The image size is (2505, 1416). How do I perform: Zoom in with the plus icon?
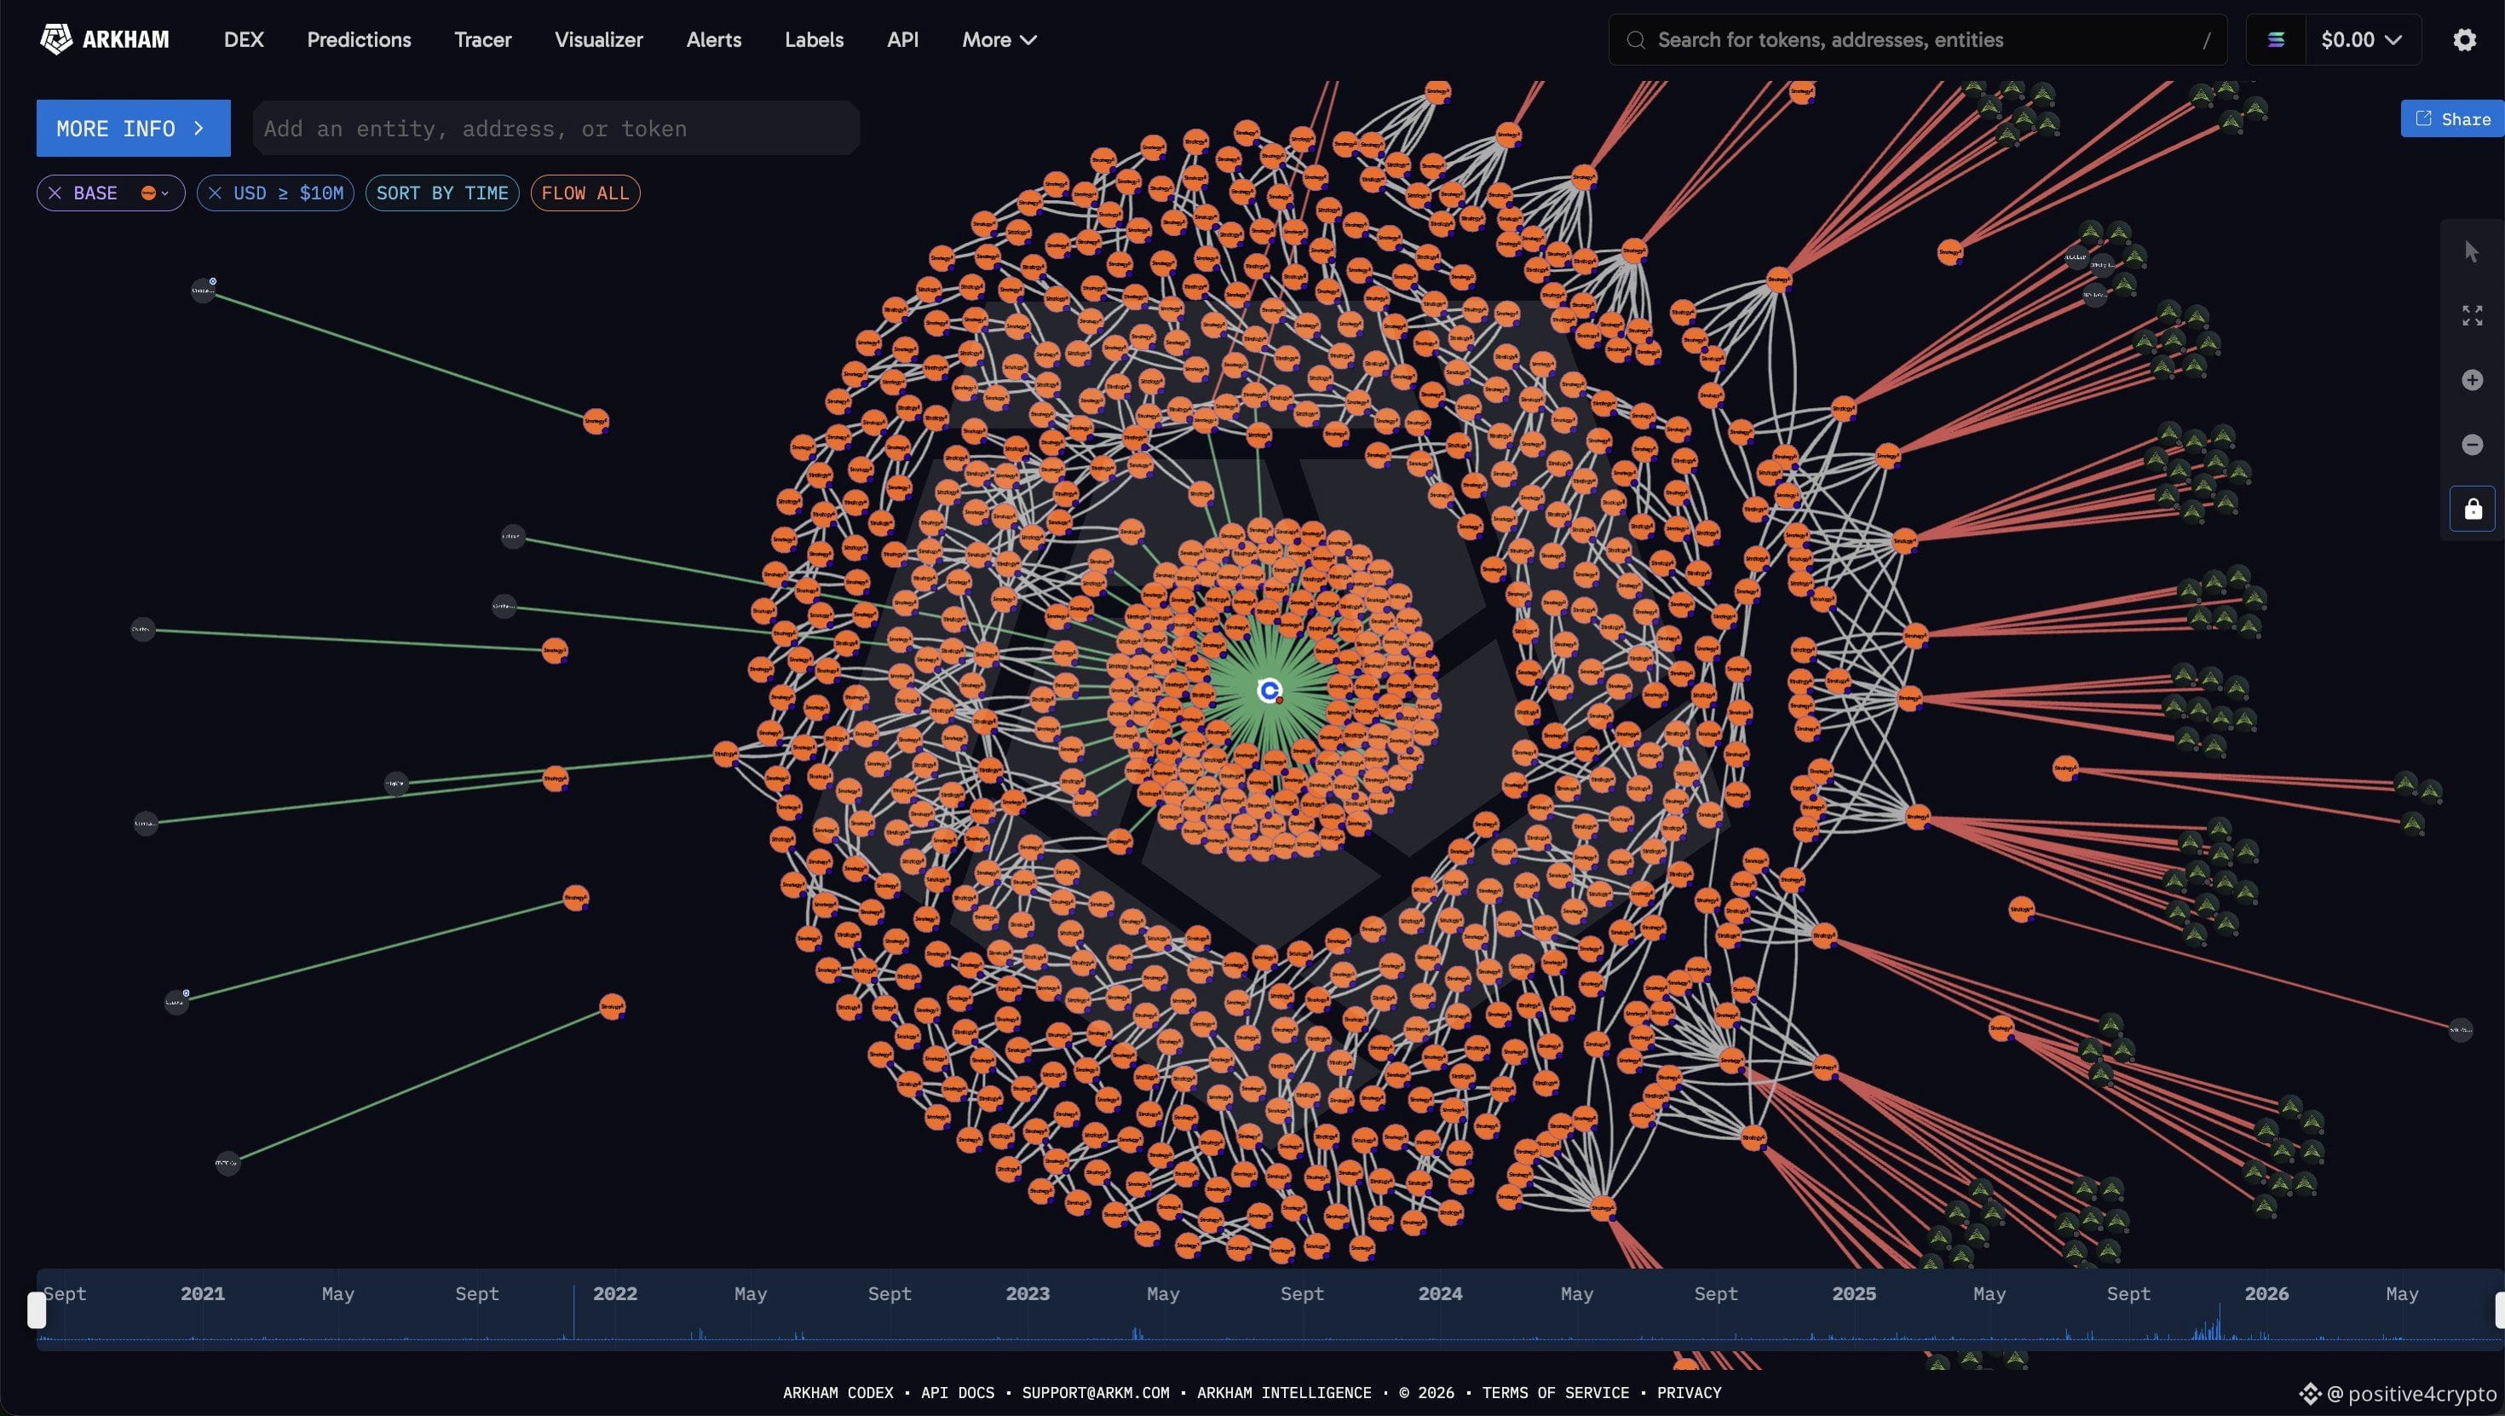2472,379
